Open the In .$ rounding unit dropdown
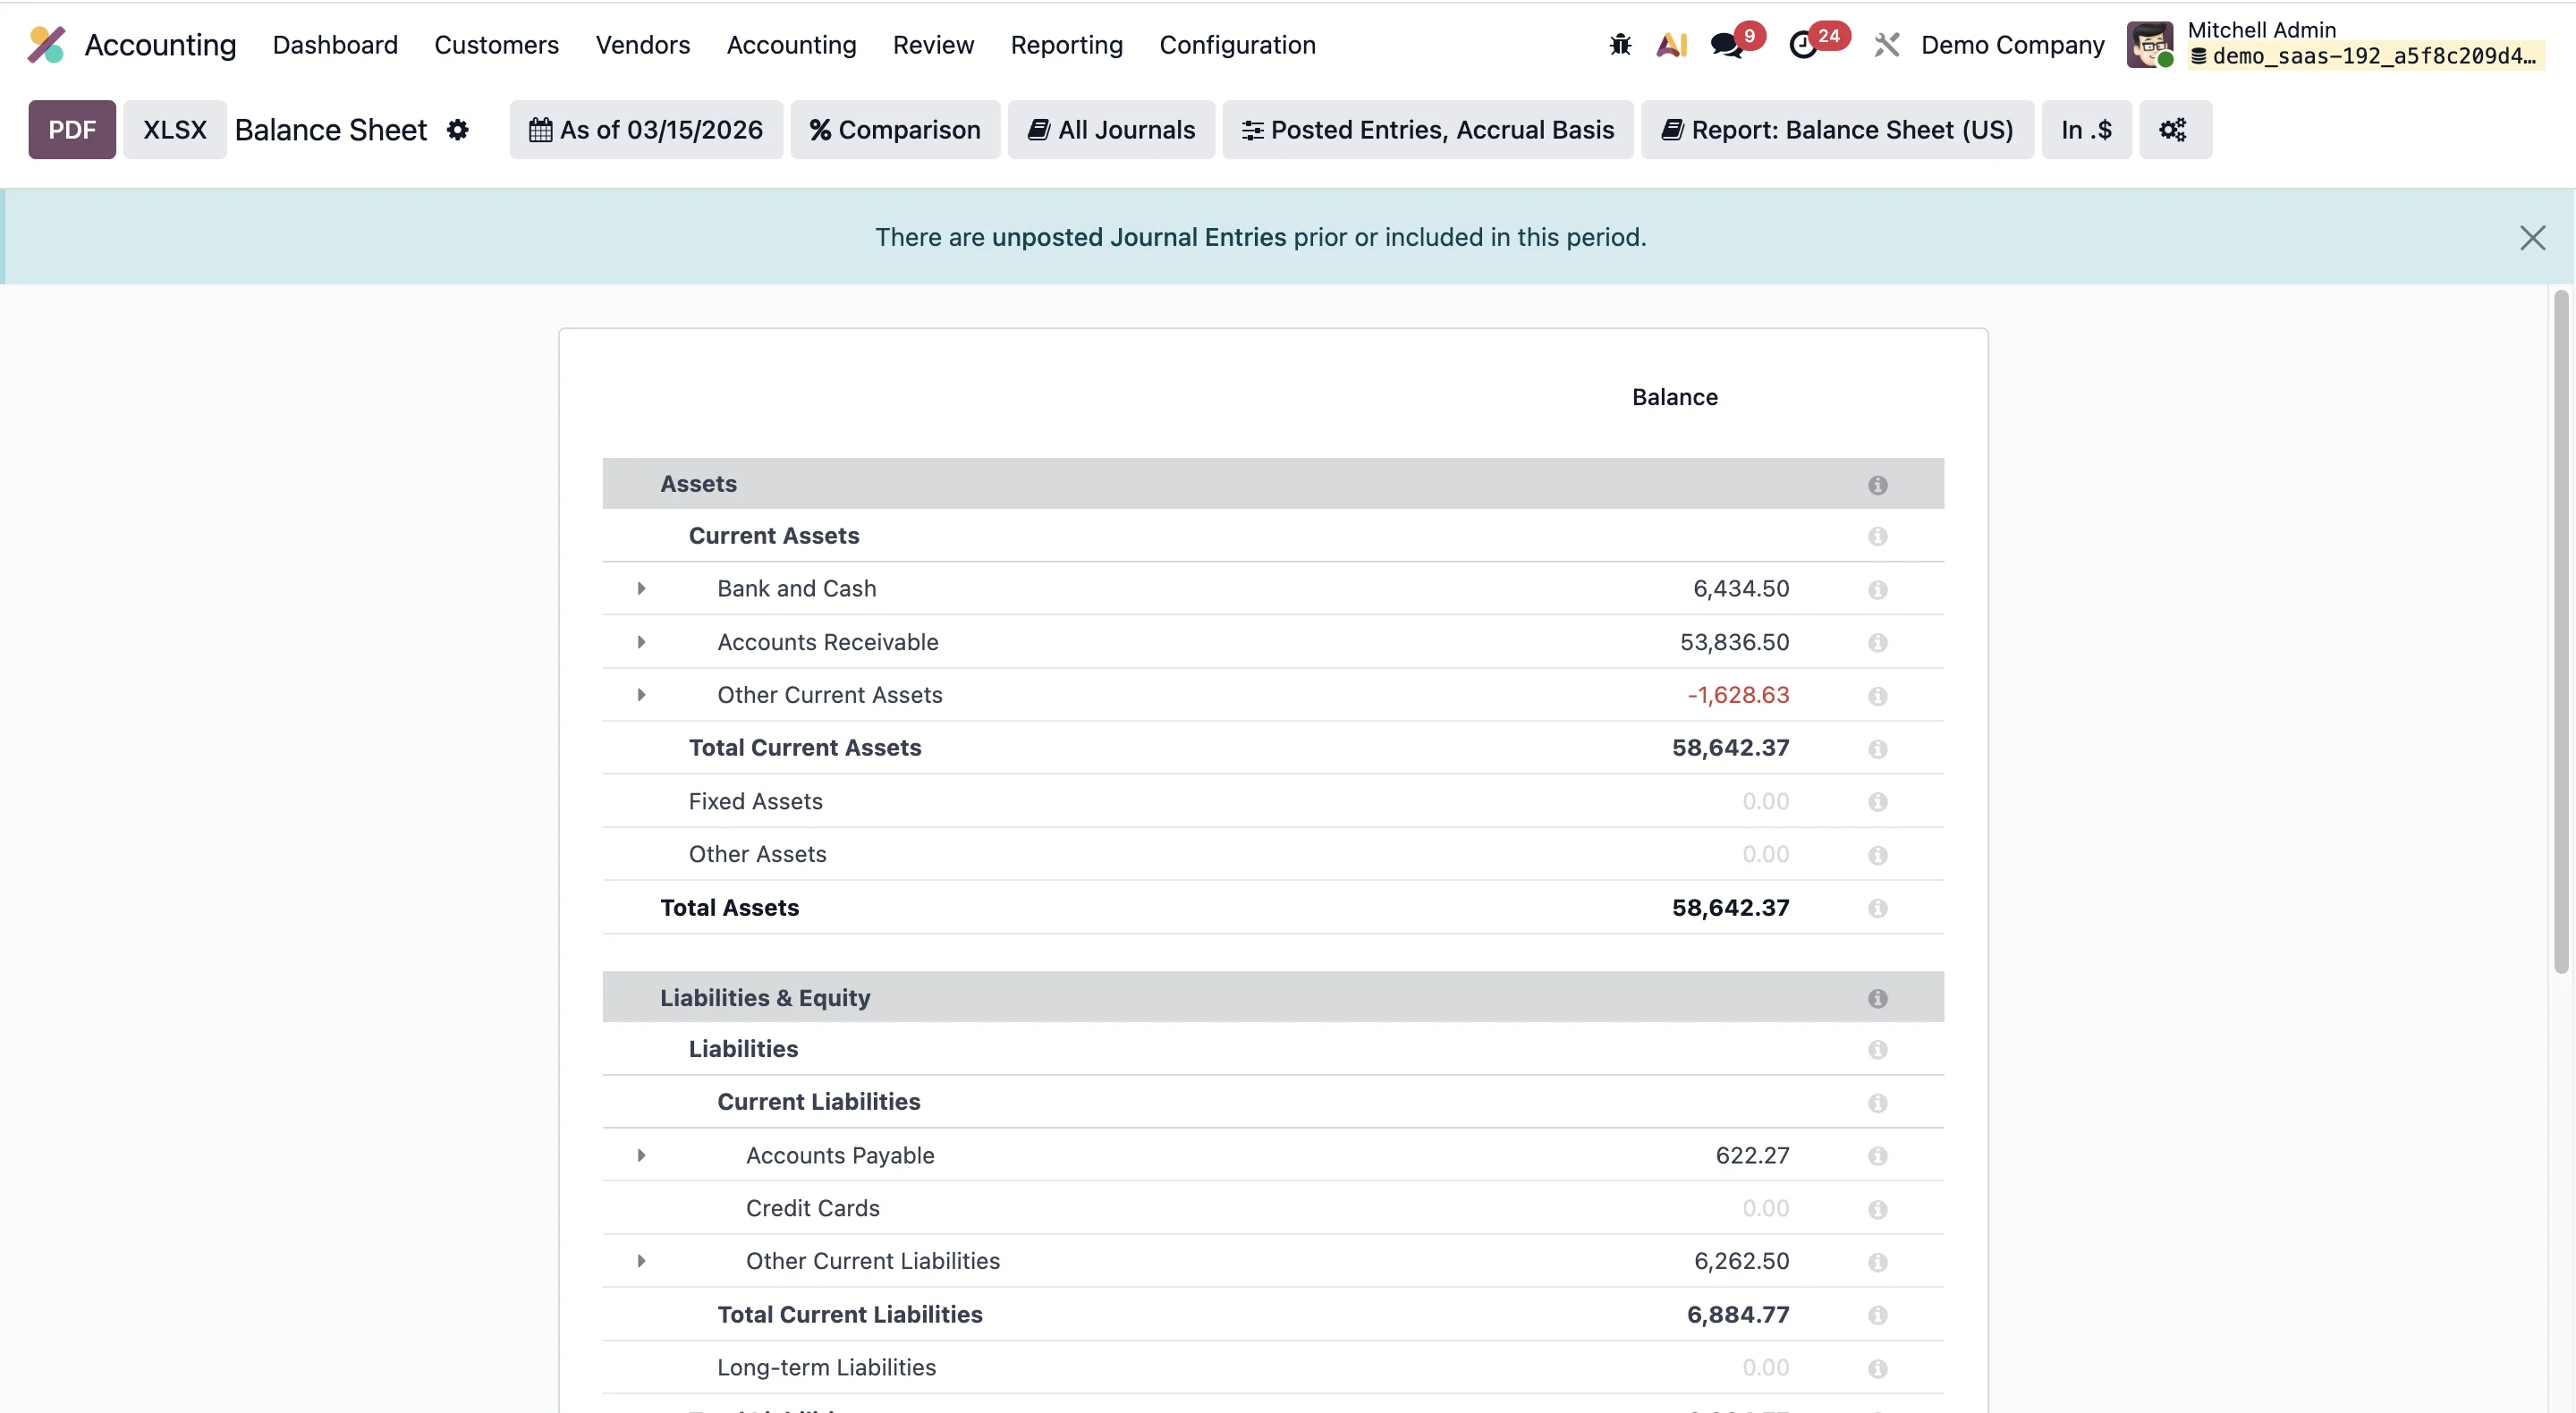 [x=2086, y=130]
